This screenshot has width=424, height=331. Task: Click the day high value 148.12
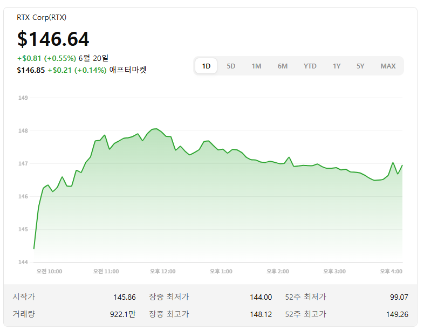tap(261, 314)
